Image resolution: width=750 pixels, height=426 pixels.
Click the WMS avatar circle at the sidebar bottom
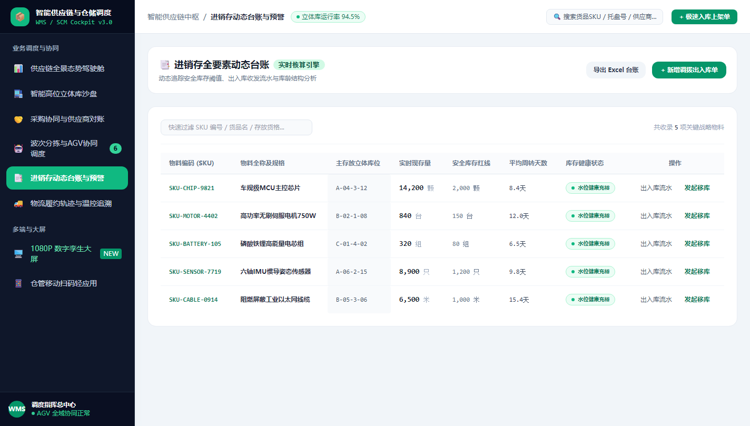pyautogui.click(x=17, y=409)
